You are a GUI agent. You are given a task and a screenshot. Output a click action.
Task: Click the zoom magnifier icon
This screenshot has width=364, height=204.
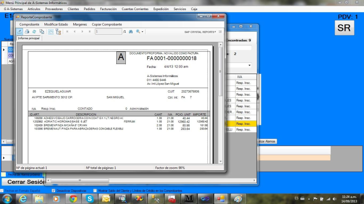tap(138, 31)
